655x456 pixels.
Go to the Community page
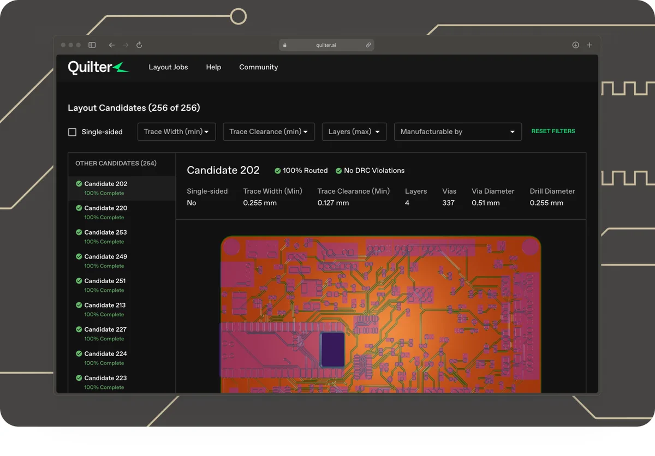pos(259,67)
